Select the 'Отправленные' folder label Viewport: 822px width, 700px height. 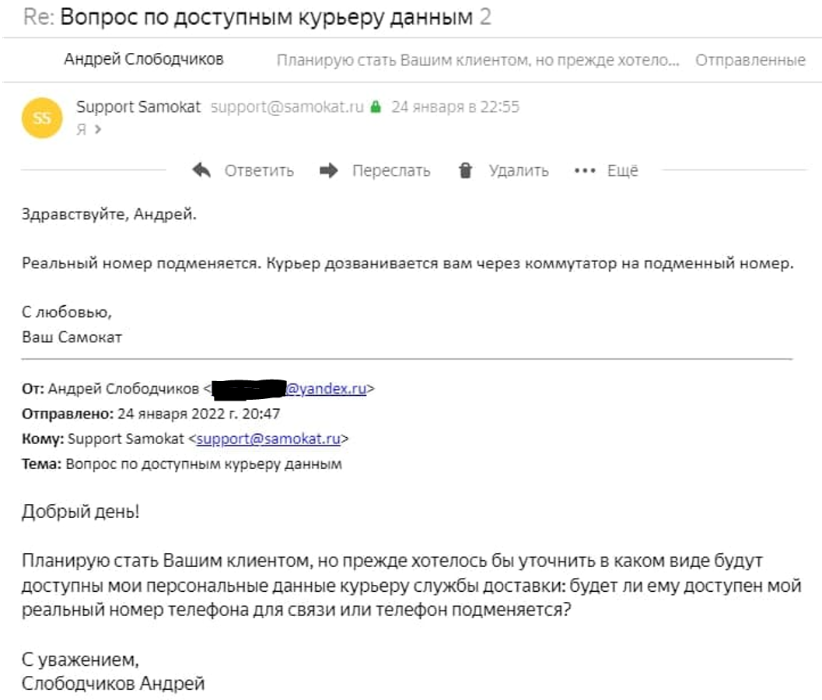[x=752, y=60]
